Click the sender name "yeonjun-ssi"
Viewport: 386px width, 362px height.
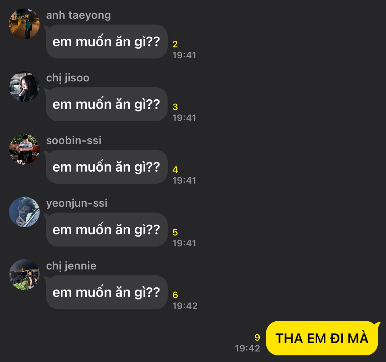[x=77, y=203]
